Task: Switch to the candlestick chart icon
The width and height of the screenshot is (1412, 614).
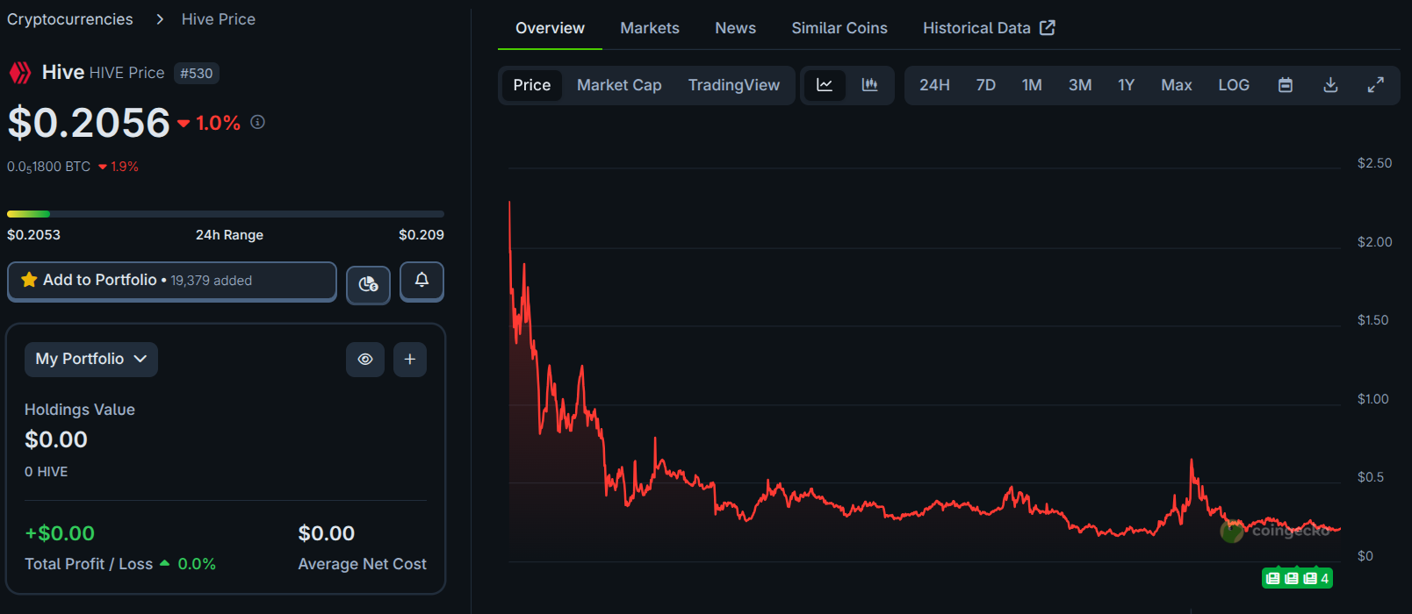Action: click(869, 85)
